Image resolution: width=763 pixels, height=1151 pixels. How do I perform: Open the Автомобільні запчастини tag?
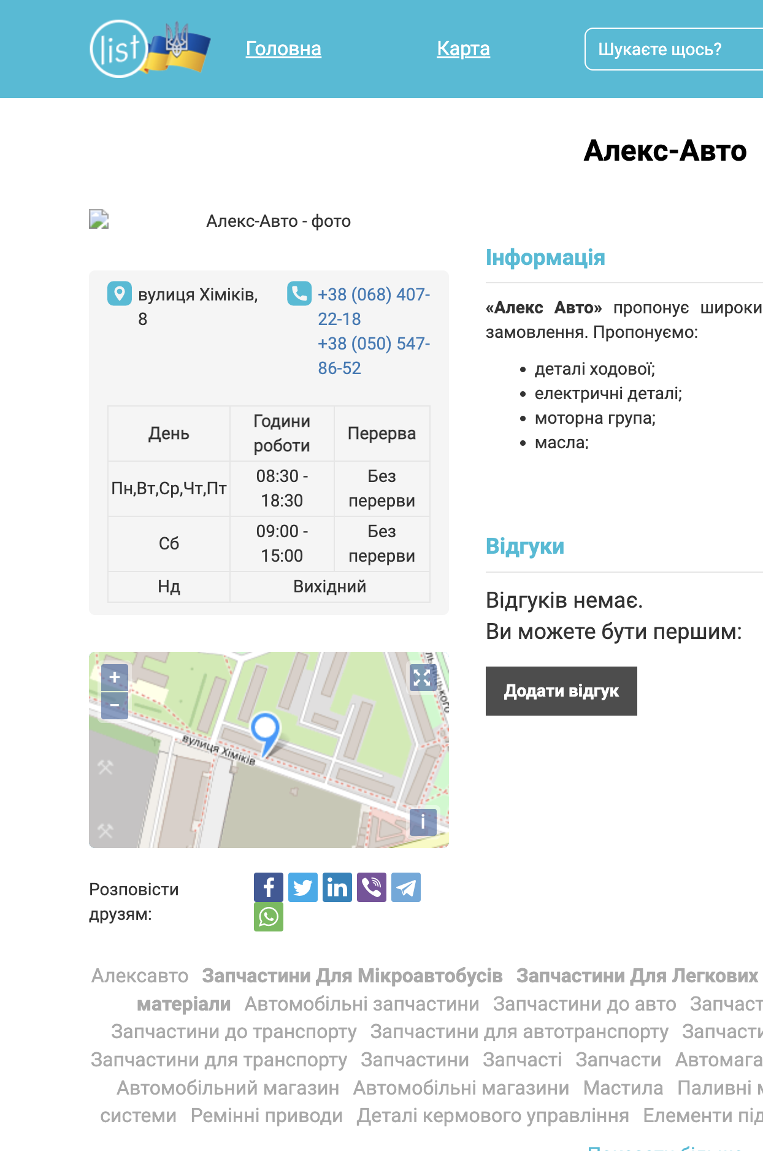click(362, 1004)
